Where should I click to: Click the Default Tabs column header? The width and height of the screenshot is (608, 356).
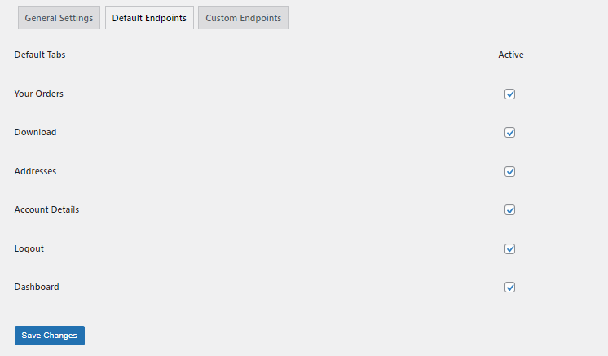pyautogui.click(x=40, y=55)
